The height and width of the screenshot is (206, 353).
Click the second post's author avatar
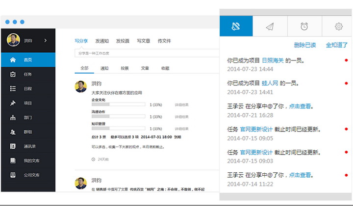tap(81, 183)
